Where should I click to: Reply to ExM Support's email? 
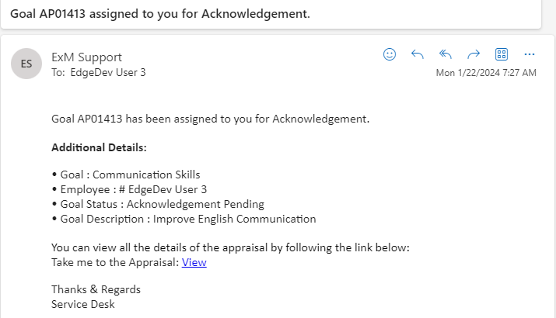[x=418, y=54]
